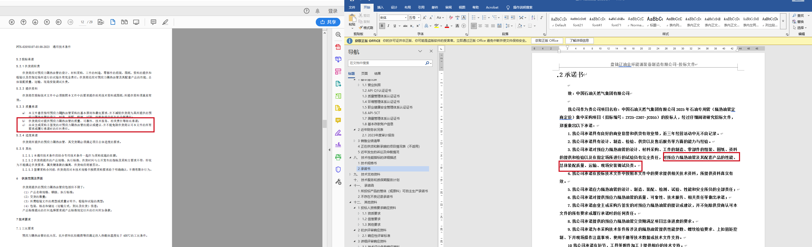Open the shield protect tool in PDF sidebar
The width and height of the screenshot is (812, 247).
338,170
